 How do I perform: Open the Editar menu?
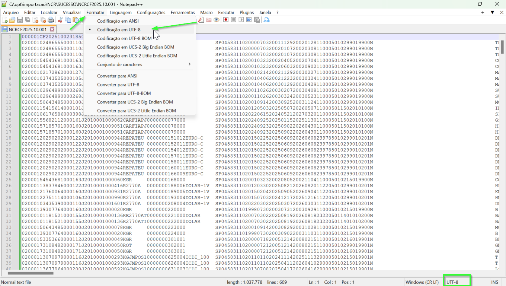click(x=30, y=12)
